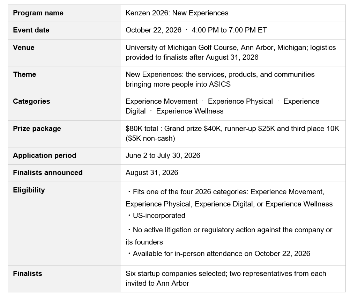The height and width of the screenshot is (299, 350).
Task: Click the $80K total prize description
Action: 232,133
